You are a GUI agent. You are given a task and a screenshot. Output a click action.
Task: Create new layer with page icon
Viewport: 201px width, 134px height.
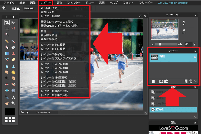pos(186,81)
